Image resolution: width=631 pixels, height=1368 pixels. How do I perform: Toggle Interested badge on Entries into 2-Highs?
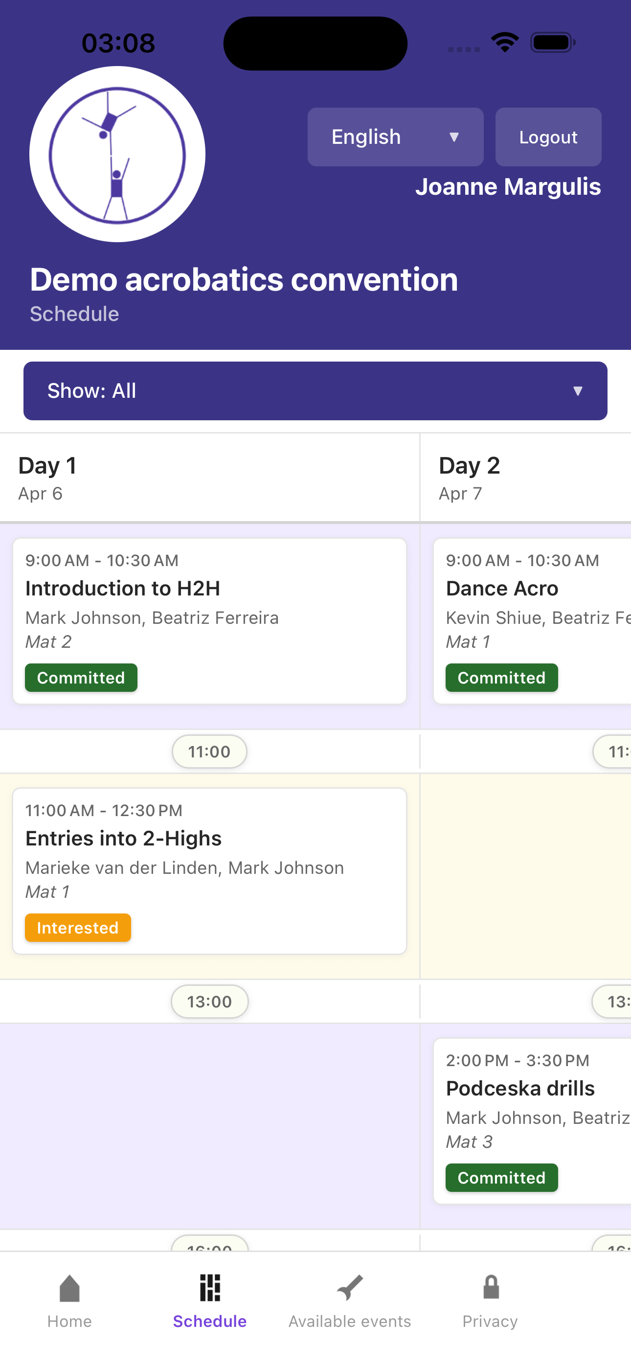pos(78,928)
